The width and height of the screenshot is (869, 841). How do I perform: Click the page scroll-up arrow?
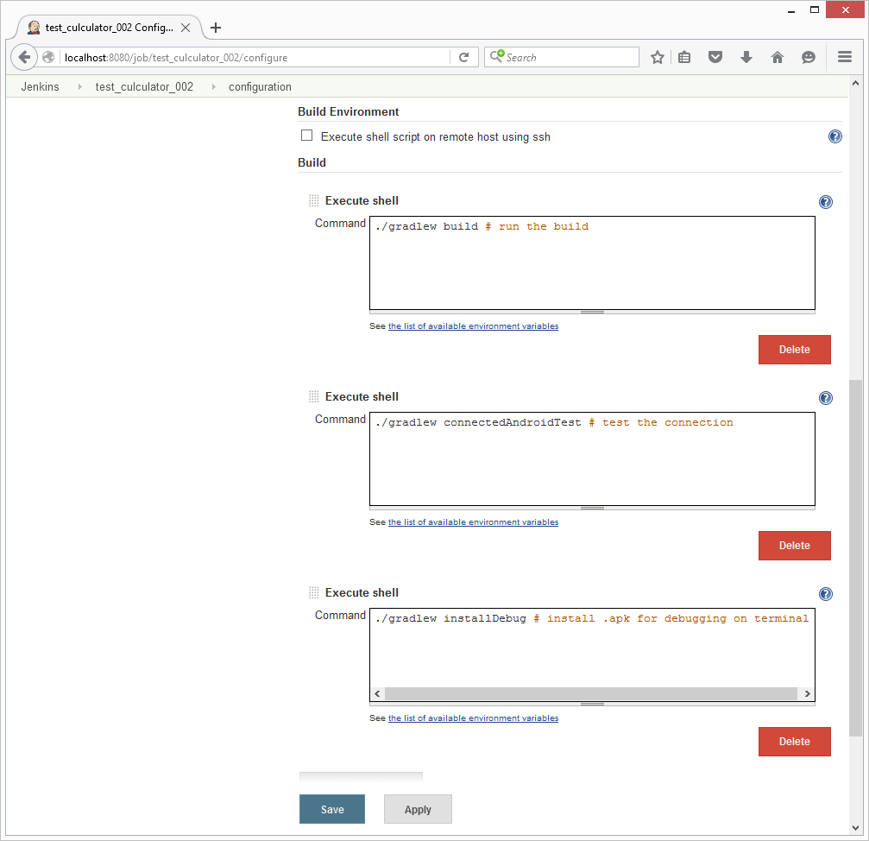[856, 83]
